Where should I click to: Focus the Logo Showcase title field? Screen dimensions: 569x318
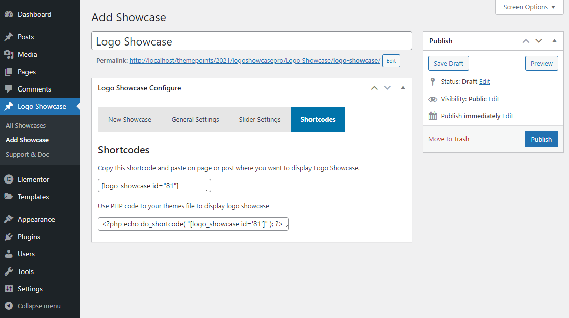tap(252, 41)
